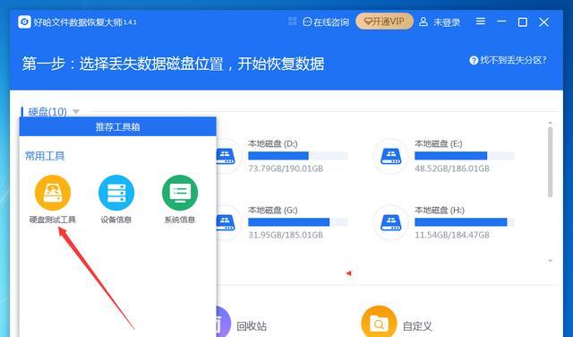Open the toolbox grid icon in title bar
Image resolution: width=573 pixels, height=337 pixels.
tap(293, 22)
